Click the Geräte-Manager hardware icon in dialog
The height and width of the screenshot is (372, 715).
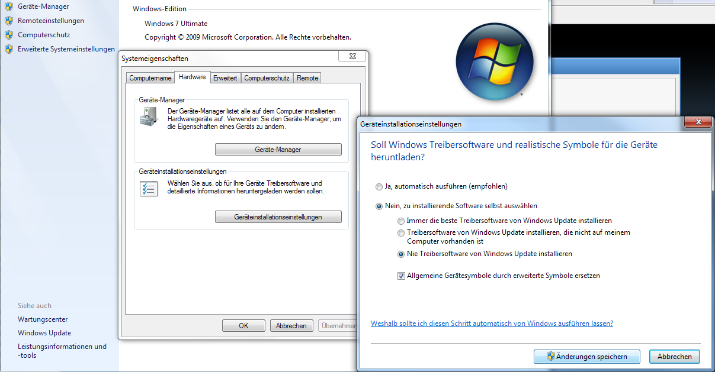point(149,116)
